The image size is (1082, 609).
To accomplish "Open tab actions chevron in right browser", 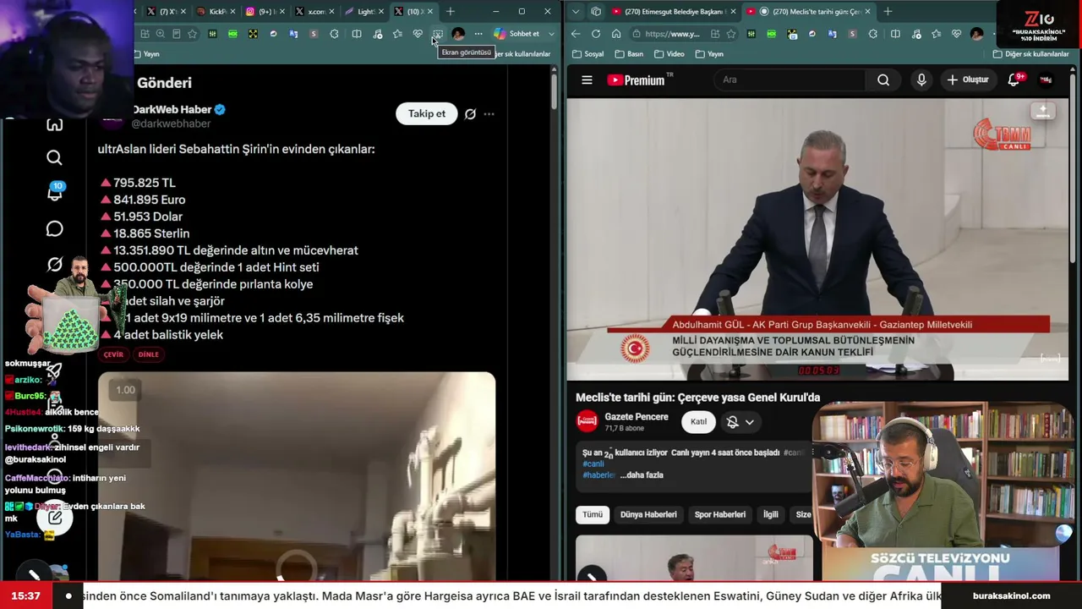I will coord(576,12).
